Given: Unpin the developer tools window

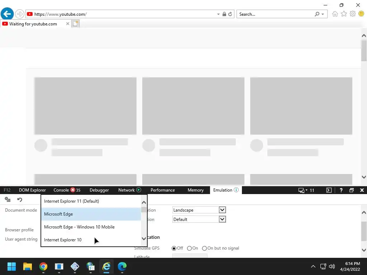Looking at the screenshot, I should [351, 190].
